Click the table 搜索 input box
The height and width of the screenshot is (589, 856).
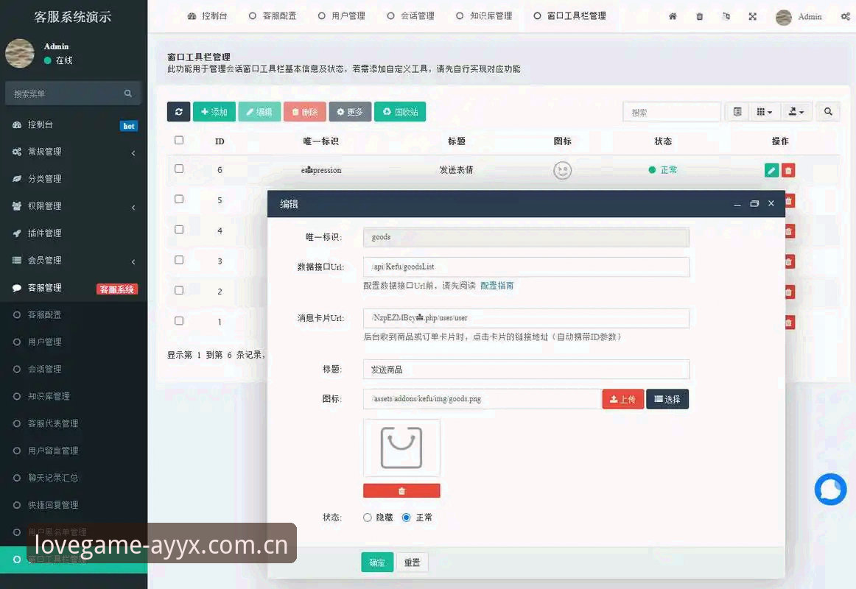[672, 112]
